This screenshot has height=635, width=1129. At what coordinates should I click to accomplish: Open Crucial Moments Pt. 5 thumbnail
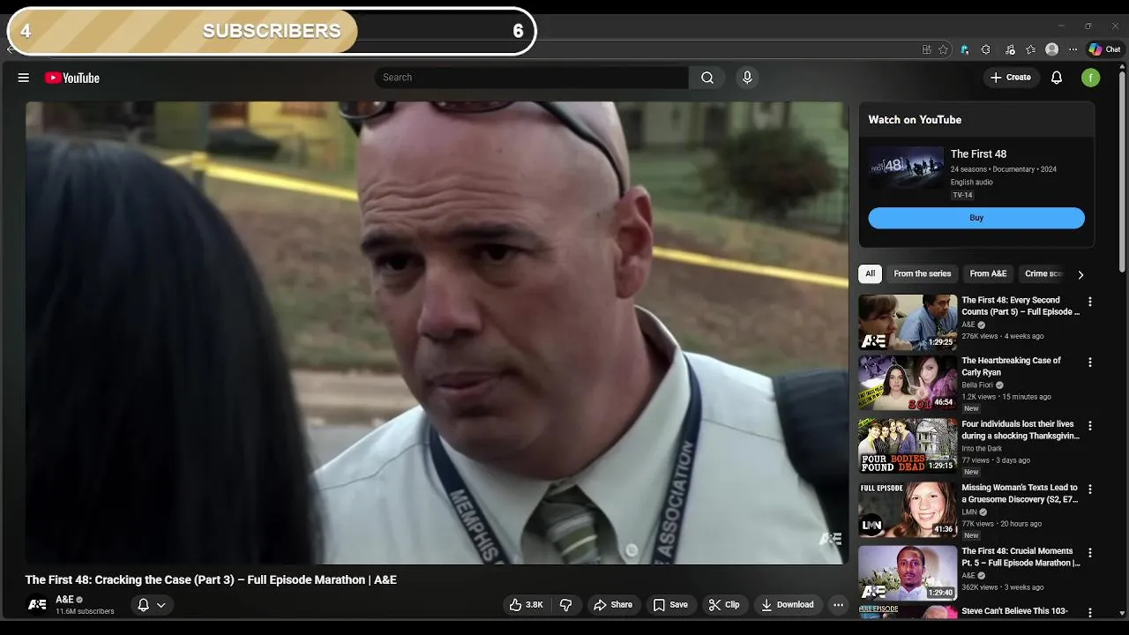pyautogui.click(x=908, y=573)
